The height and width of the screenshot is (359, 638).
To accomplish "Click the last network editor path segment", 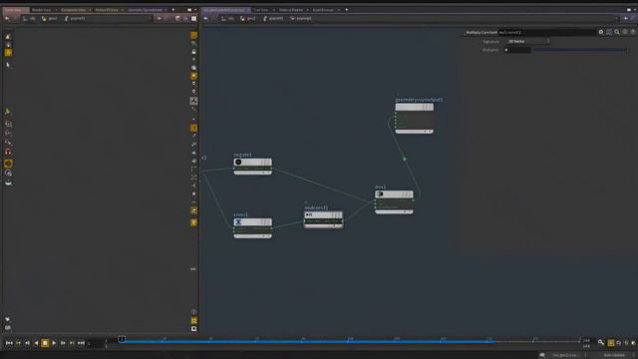I will click(301, 18).
